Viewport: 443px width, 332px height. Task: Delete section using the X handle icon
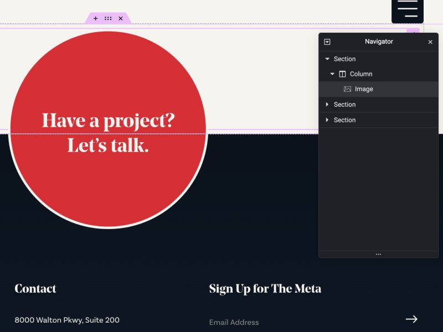121,18
